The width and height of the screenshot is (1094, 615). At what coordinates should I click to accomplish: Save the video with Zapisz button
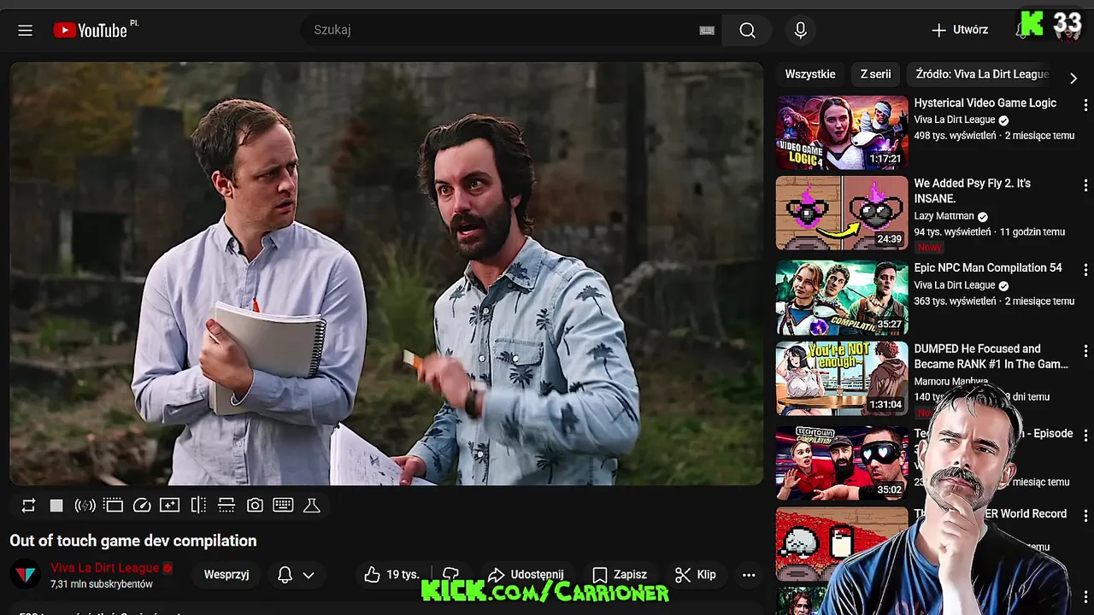620,575
